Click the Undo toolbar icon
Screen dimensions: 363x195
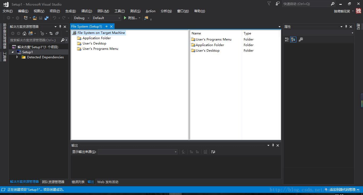pyautogui.click(x=54, y=18)
